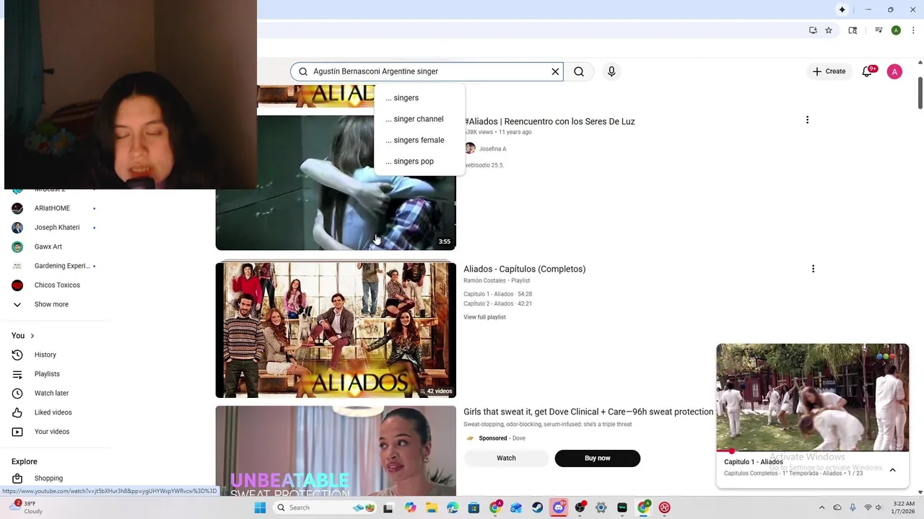Select the 'singers female' suggestion
924x519 pixels.
click(420, 140)
